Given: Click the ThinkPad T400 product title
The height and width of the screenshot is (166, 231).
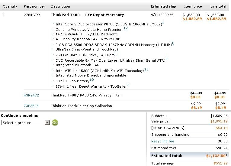Looking at the screenshot, I should coord(87,15).
